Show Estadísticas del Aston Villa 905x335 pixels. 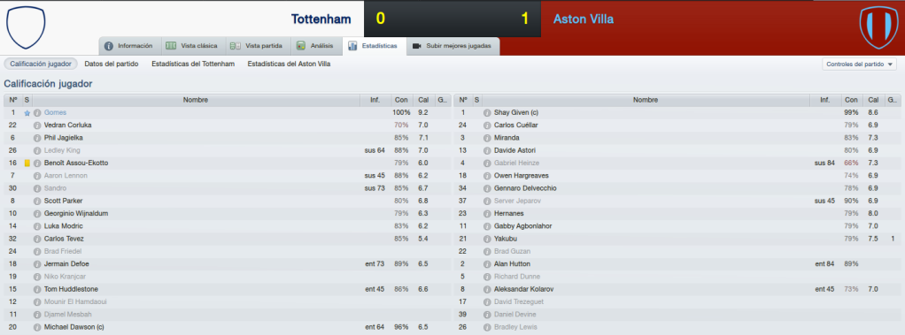pos(289,64)
